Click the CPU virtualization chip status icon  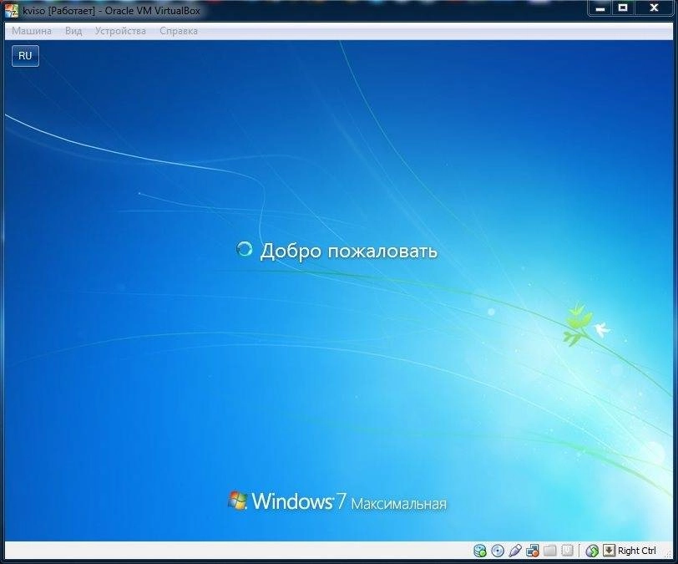click(567, 551)
